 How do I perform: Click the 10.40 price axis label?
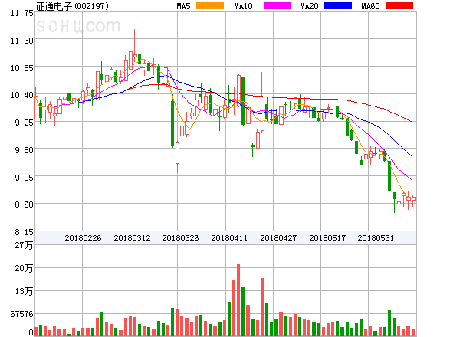(x=22, y=95)
